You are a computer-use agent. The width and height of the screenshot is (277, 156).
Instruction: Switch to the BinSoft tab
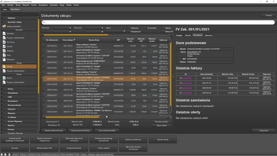pyautogui.click(x=188, y=35)
